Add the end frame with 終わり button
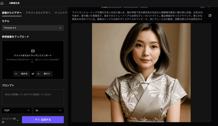The height and width of the screenshot is (126, 218). click(44, 74)
